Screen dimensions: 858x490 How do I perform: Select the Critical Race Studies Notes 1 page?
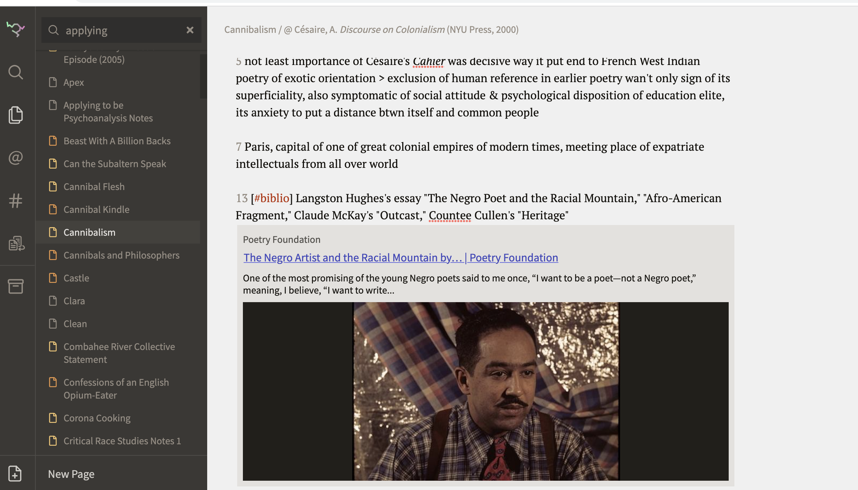(122, 441)
